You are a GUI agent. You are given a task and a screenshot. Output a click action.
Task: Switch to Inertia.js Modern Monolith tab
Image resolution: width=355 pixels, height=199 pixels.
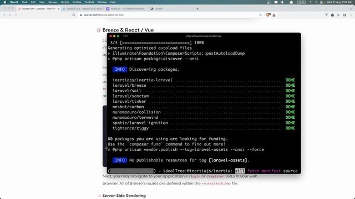point(127,9)
